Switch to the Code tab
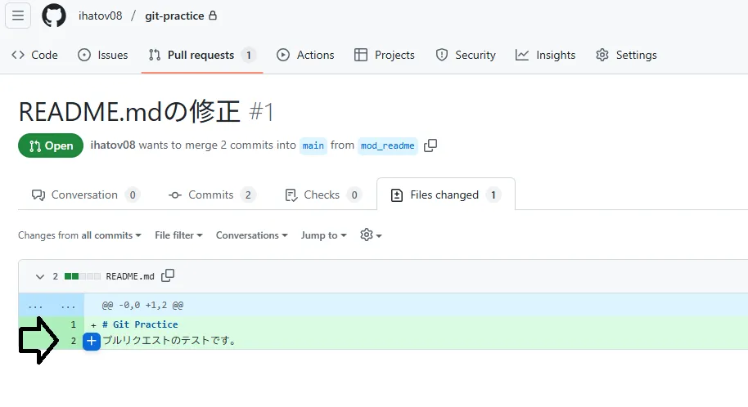The image size is (748, 407). pos(35,55)
